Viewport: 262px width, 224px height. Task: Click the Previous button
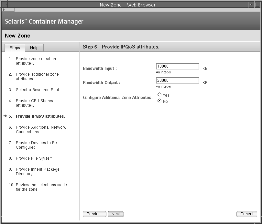pyautogui.click(x=94, y=214)
